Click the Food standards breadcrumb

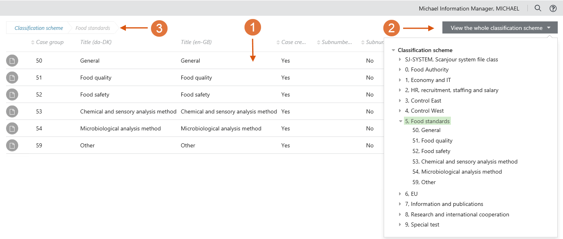click(93, 28)
